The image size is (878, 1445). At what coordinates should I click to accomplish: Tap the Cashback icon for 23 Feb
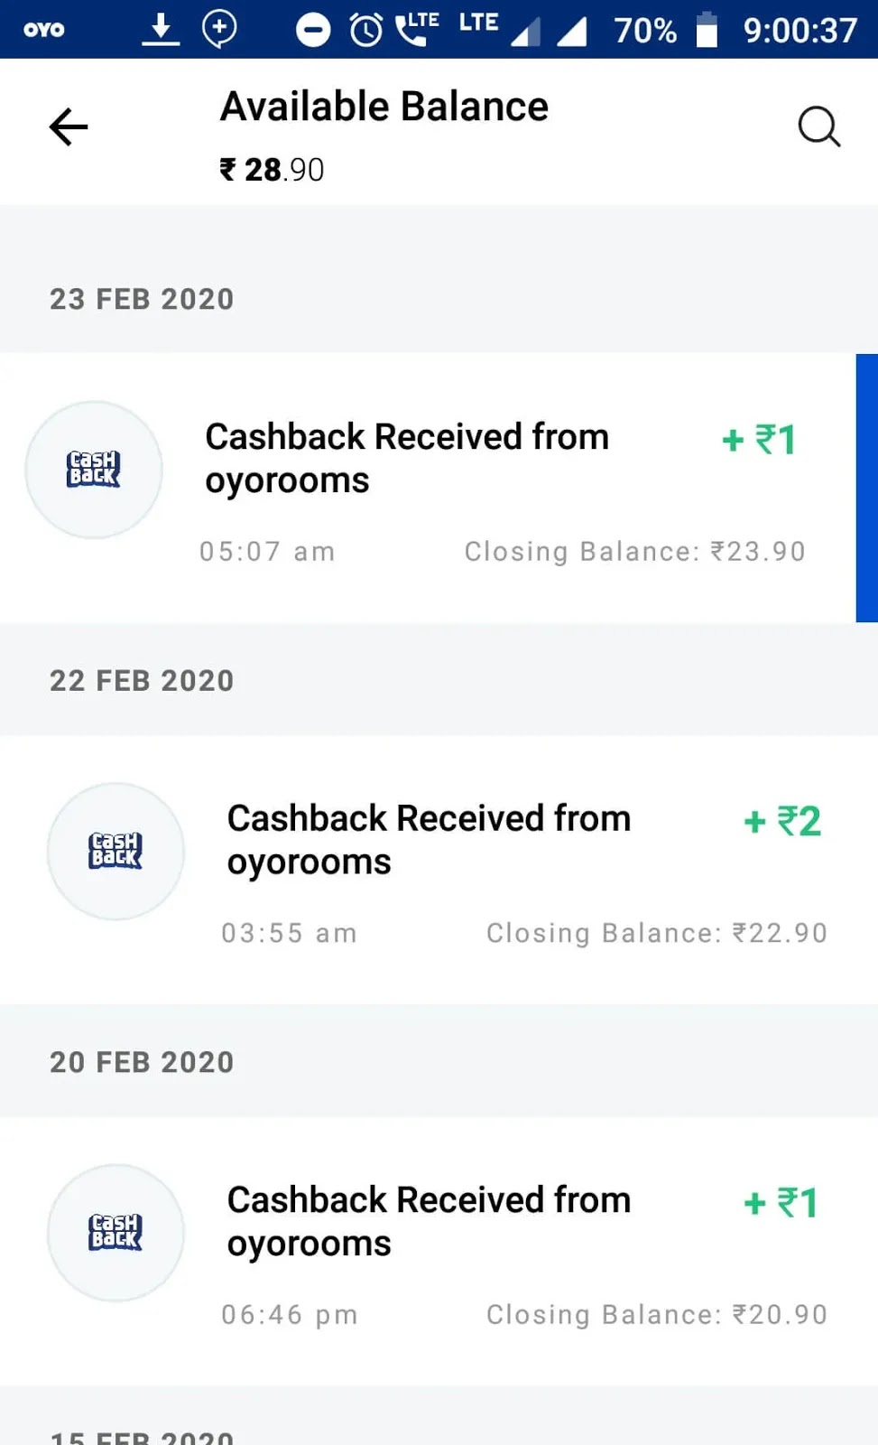pos(94,470)
